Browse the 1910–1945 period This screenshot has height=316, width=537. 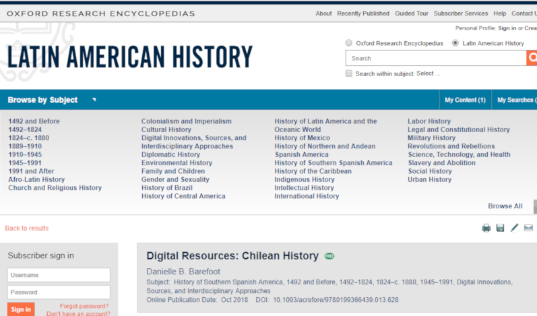tap(25, 154)
